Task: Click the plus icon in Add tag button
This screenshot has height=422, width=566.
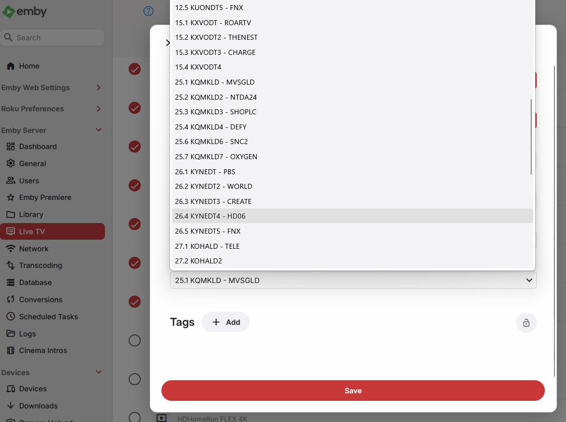Action: (216, 322)
